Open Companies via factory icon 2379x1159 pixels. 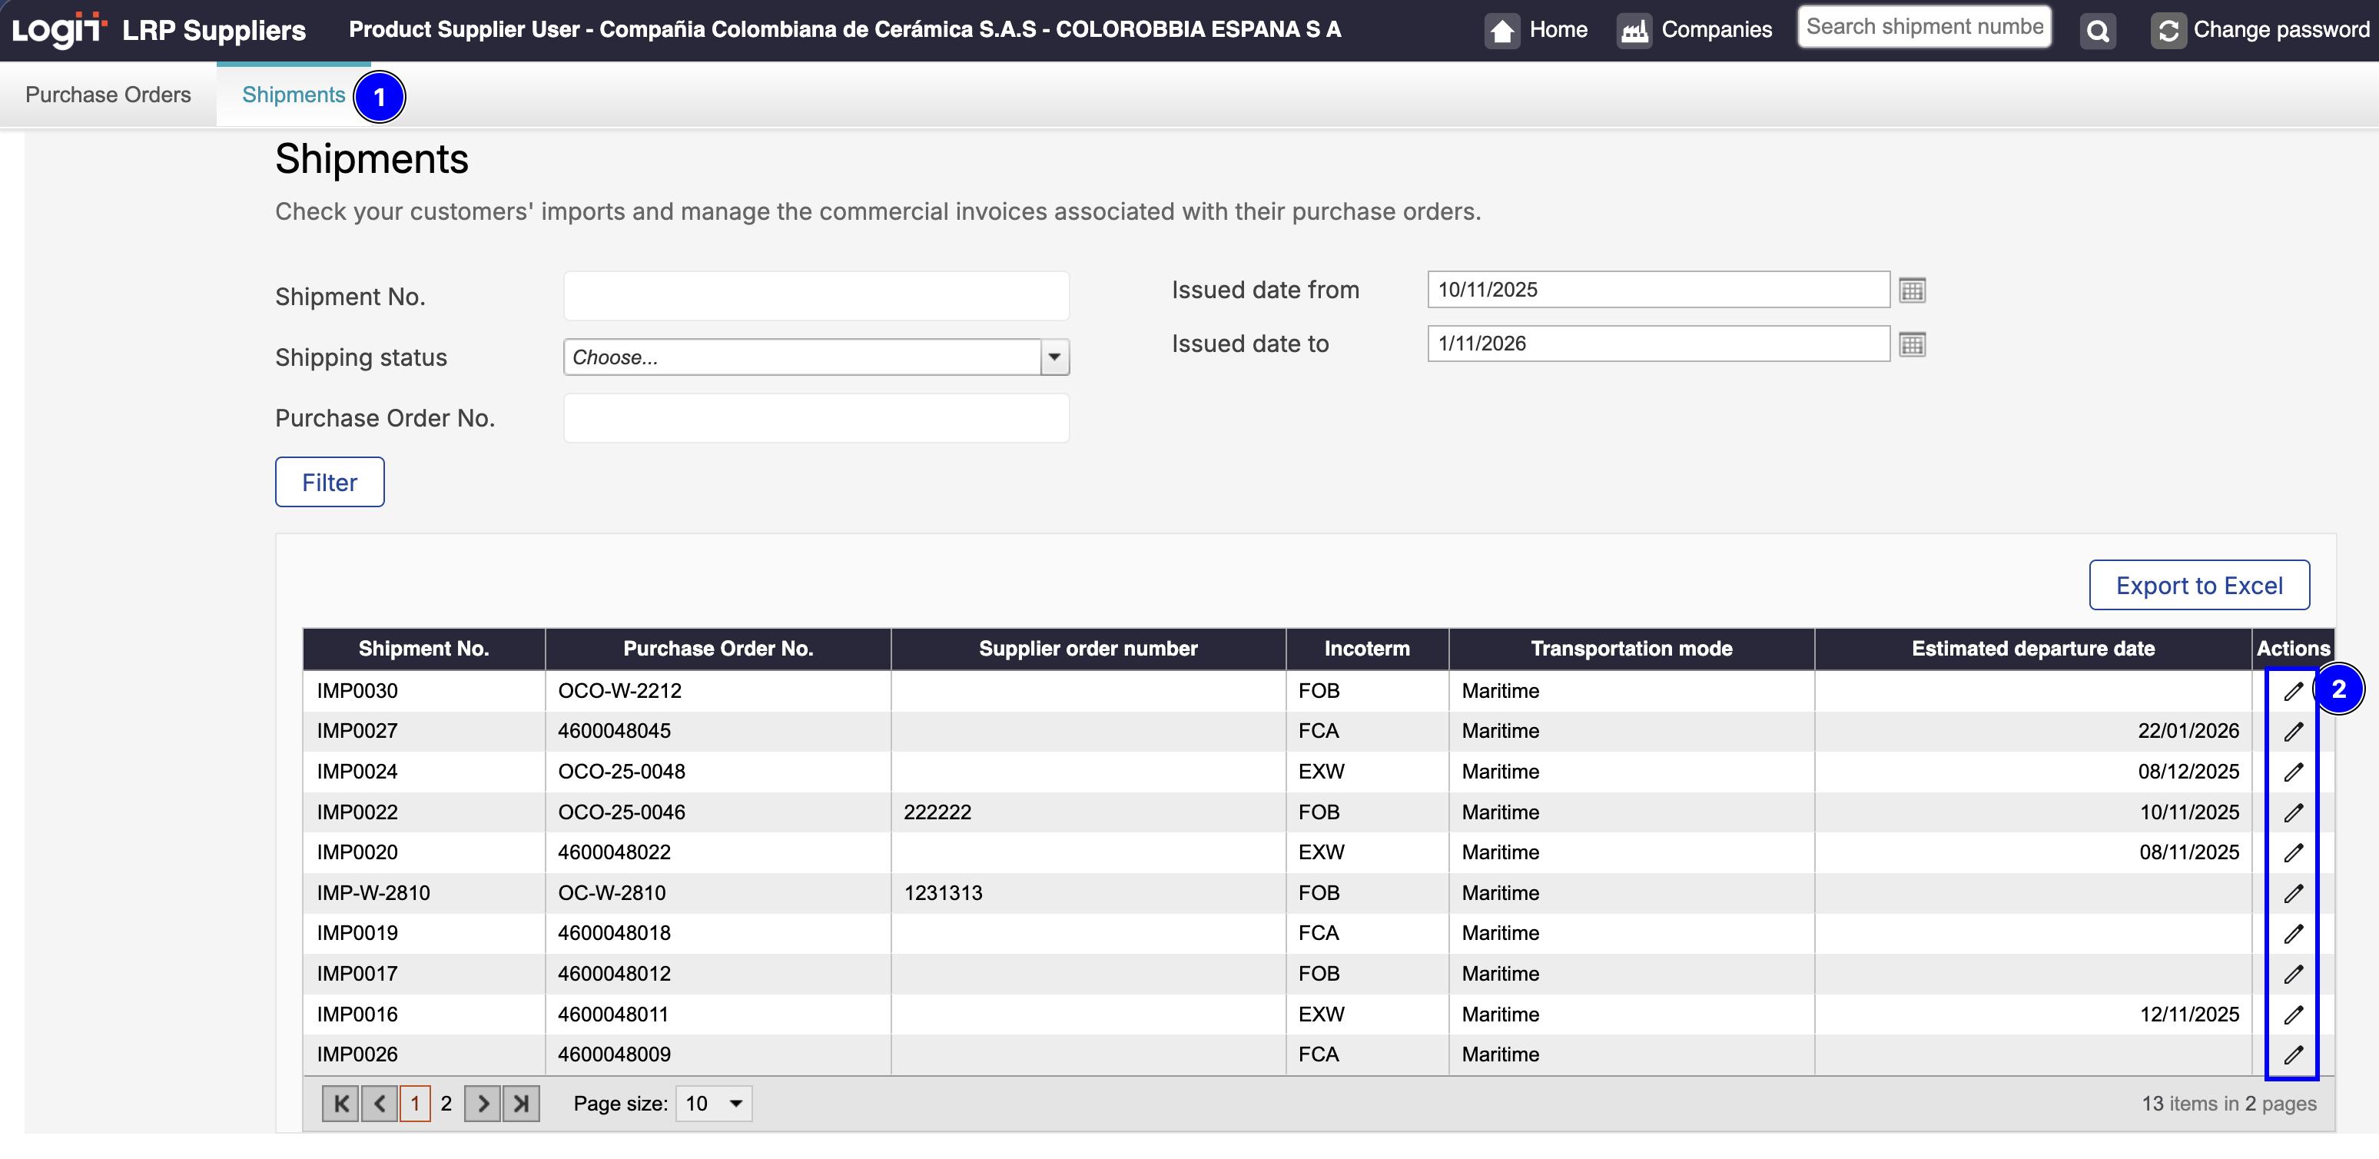1634,31
